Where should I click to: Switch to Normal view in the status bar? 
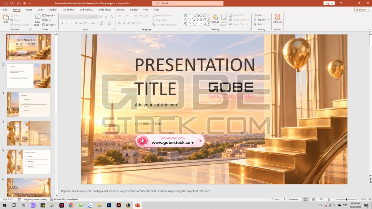pos(306,199)
